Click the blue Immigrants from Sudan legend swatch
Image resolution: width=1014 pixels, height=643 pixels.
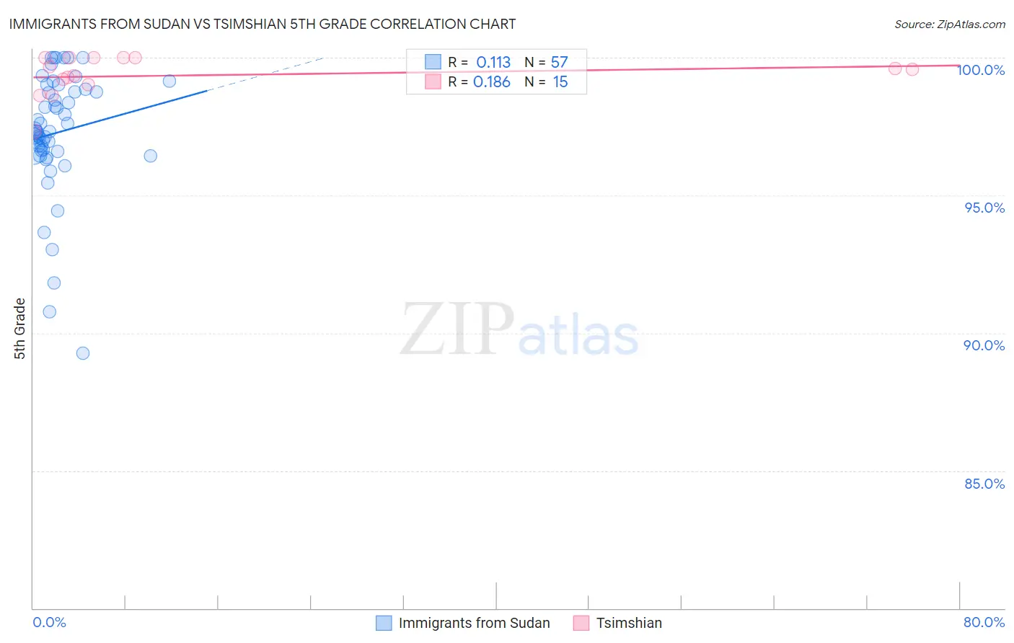pos(384,623)
